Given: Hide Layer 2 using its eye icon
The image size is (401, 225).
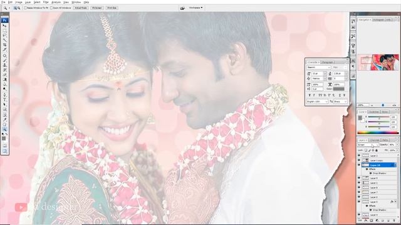Looking at the screenshot, I should pyautogui.click(x=359, y=156).
